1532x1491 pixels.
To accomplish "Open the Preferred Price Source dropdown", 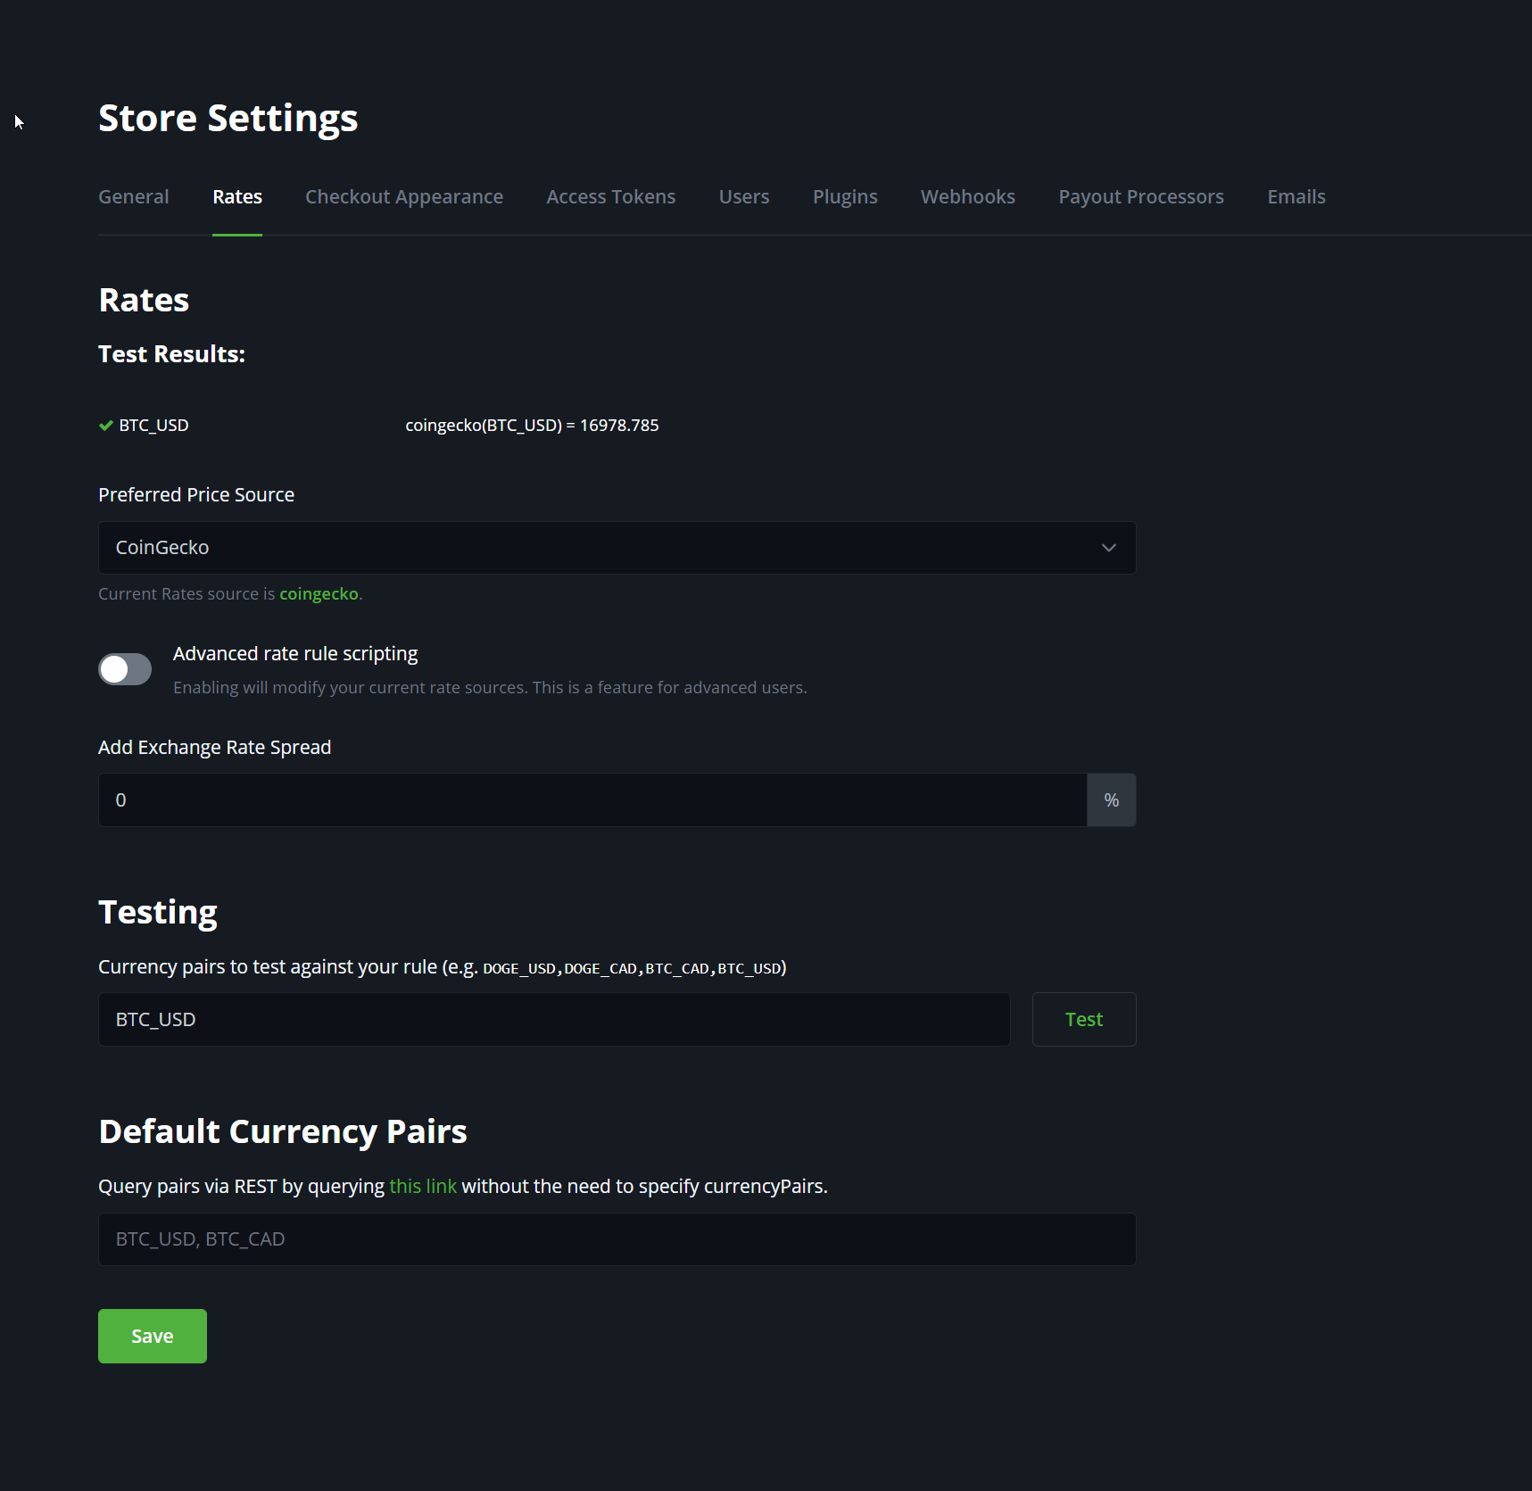I will coord(616,548).
